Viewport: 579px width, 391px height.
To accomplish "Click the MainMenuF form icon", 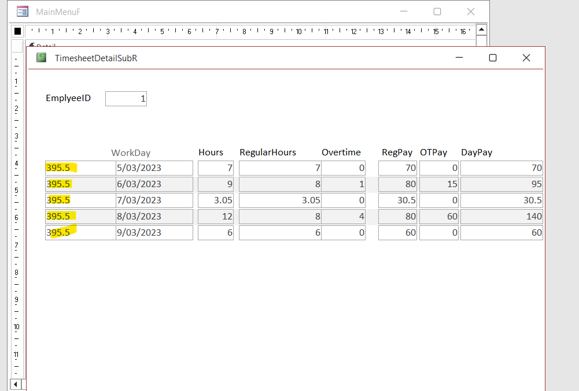I will (23, 12).
